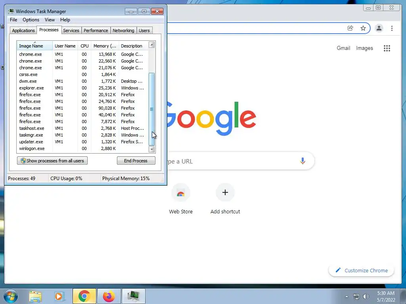Open the Gmail link in Chrome
The width and height of the screenshot is (406, 304).
point(343,48)
